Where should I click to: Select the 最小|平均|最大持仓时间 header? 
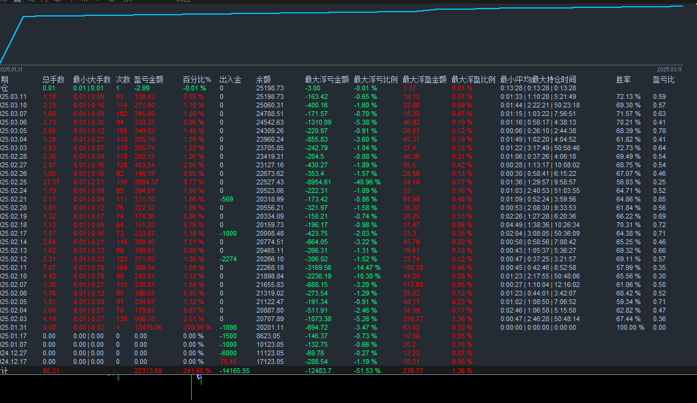tap(538, 79)
